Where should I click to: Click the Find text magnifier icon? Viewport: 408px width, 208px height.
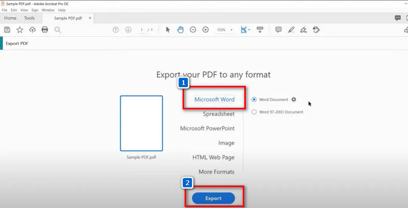tap(58, 30)
